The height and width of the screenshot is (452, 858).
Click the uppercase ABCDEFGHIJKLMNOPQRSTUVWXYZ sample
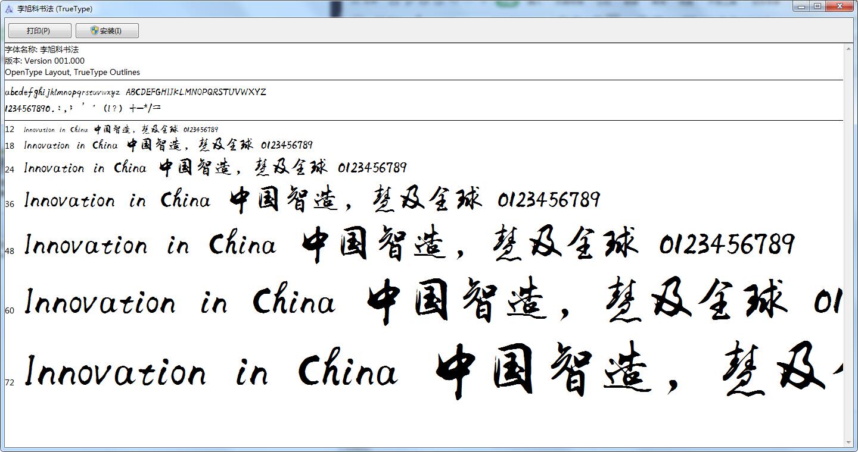(196, 92)
